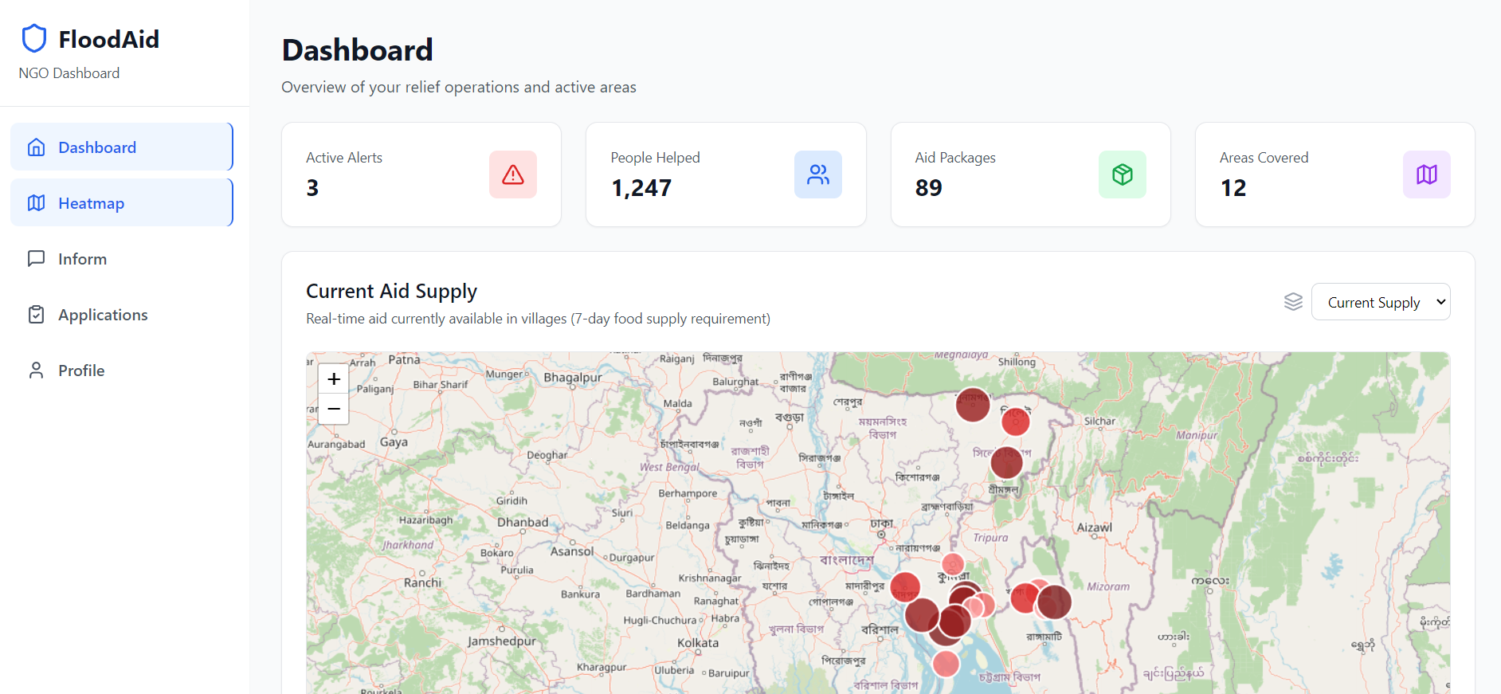The height and width of the screenshot is (694, 1501).
Task: Click the 'Active Alerts' card label
Action: coord(344,158)
